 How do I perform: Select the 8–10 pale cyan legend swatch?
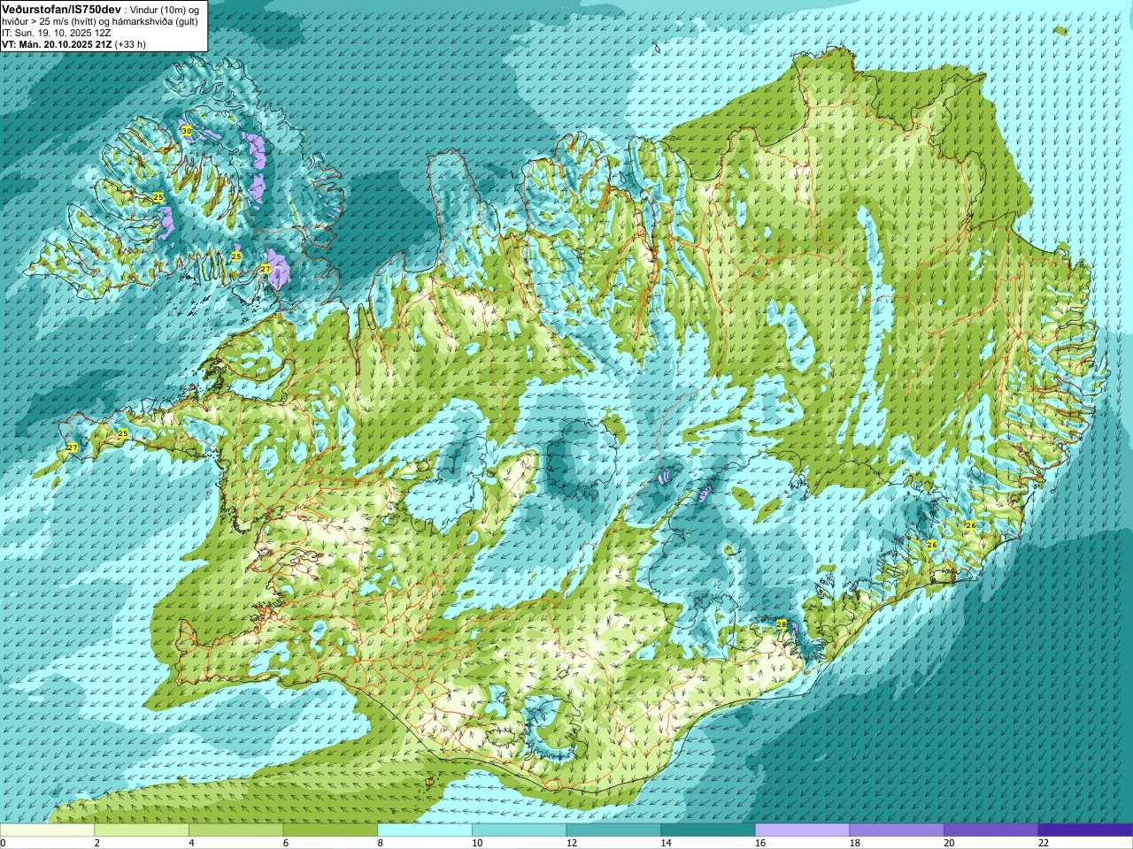425,830
